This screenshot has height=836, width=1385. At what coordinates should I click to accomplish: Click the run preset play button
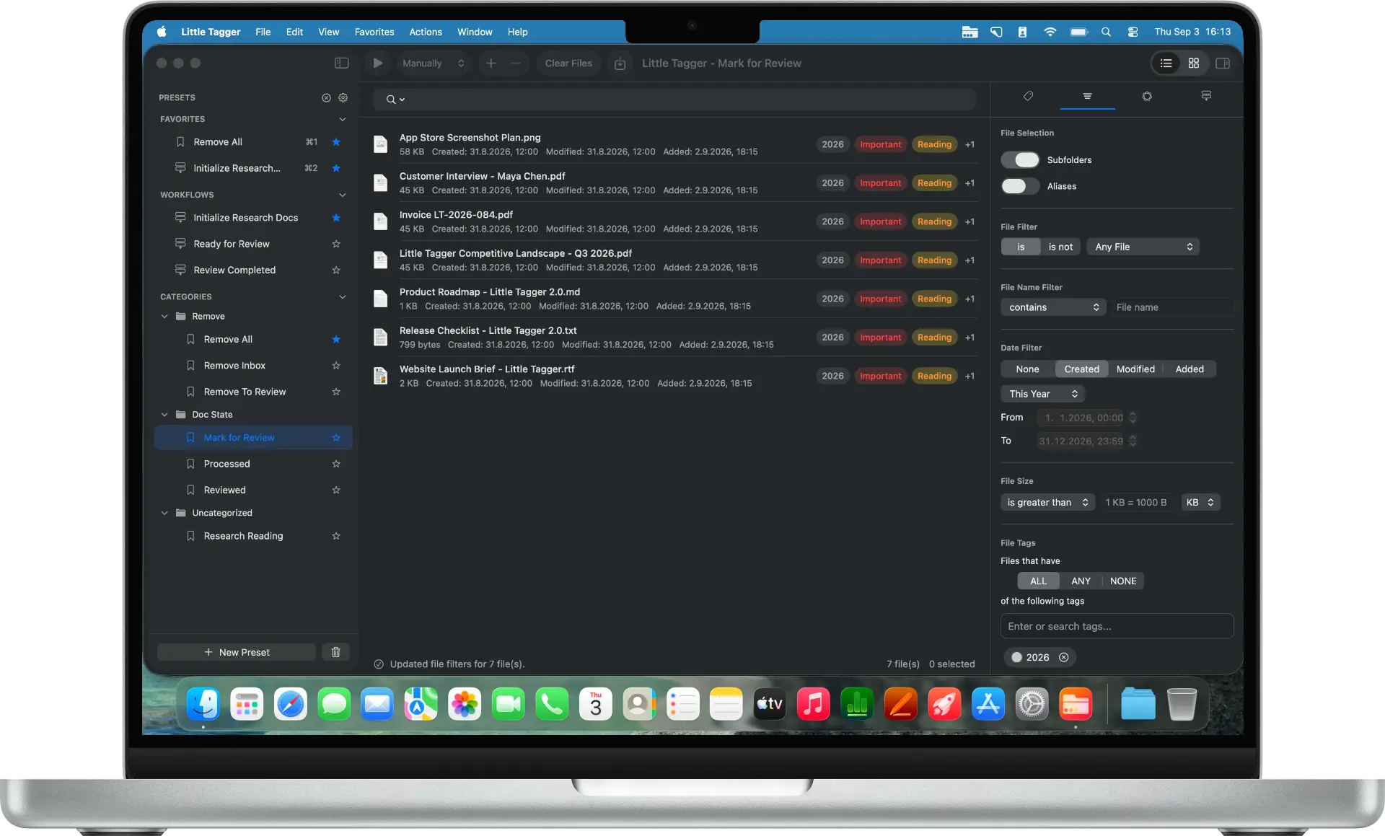coord(377,63)
